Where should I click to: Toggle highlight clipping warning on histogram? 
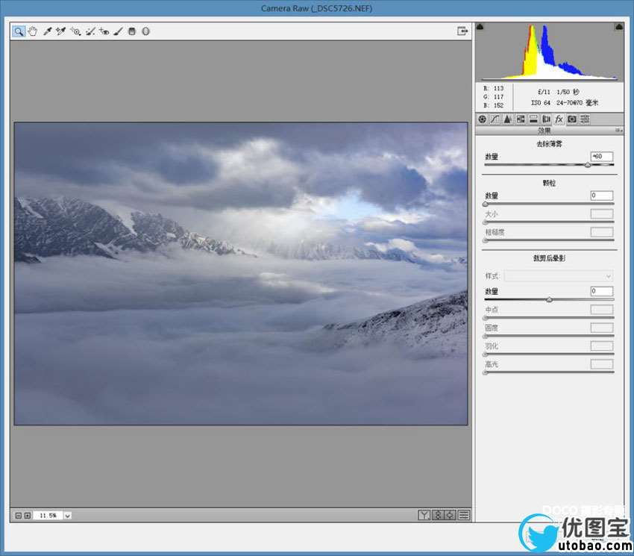(x=618, y=27)
